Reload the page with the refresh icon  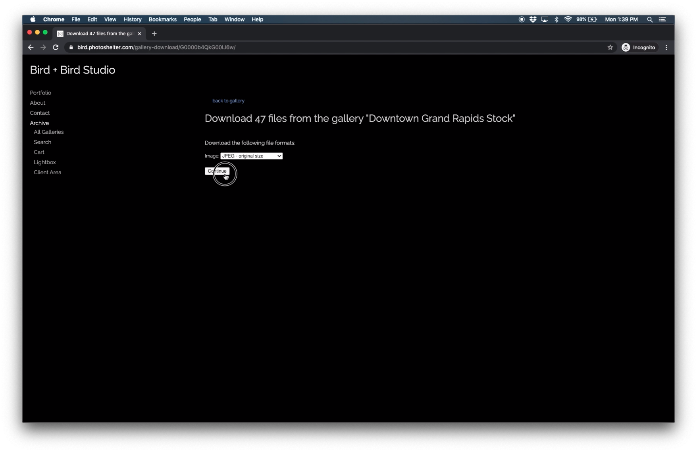(x=56, y=47)
